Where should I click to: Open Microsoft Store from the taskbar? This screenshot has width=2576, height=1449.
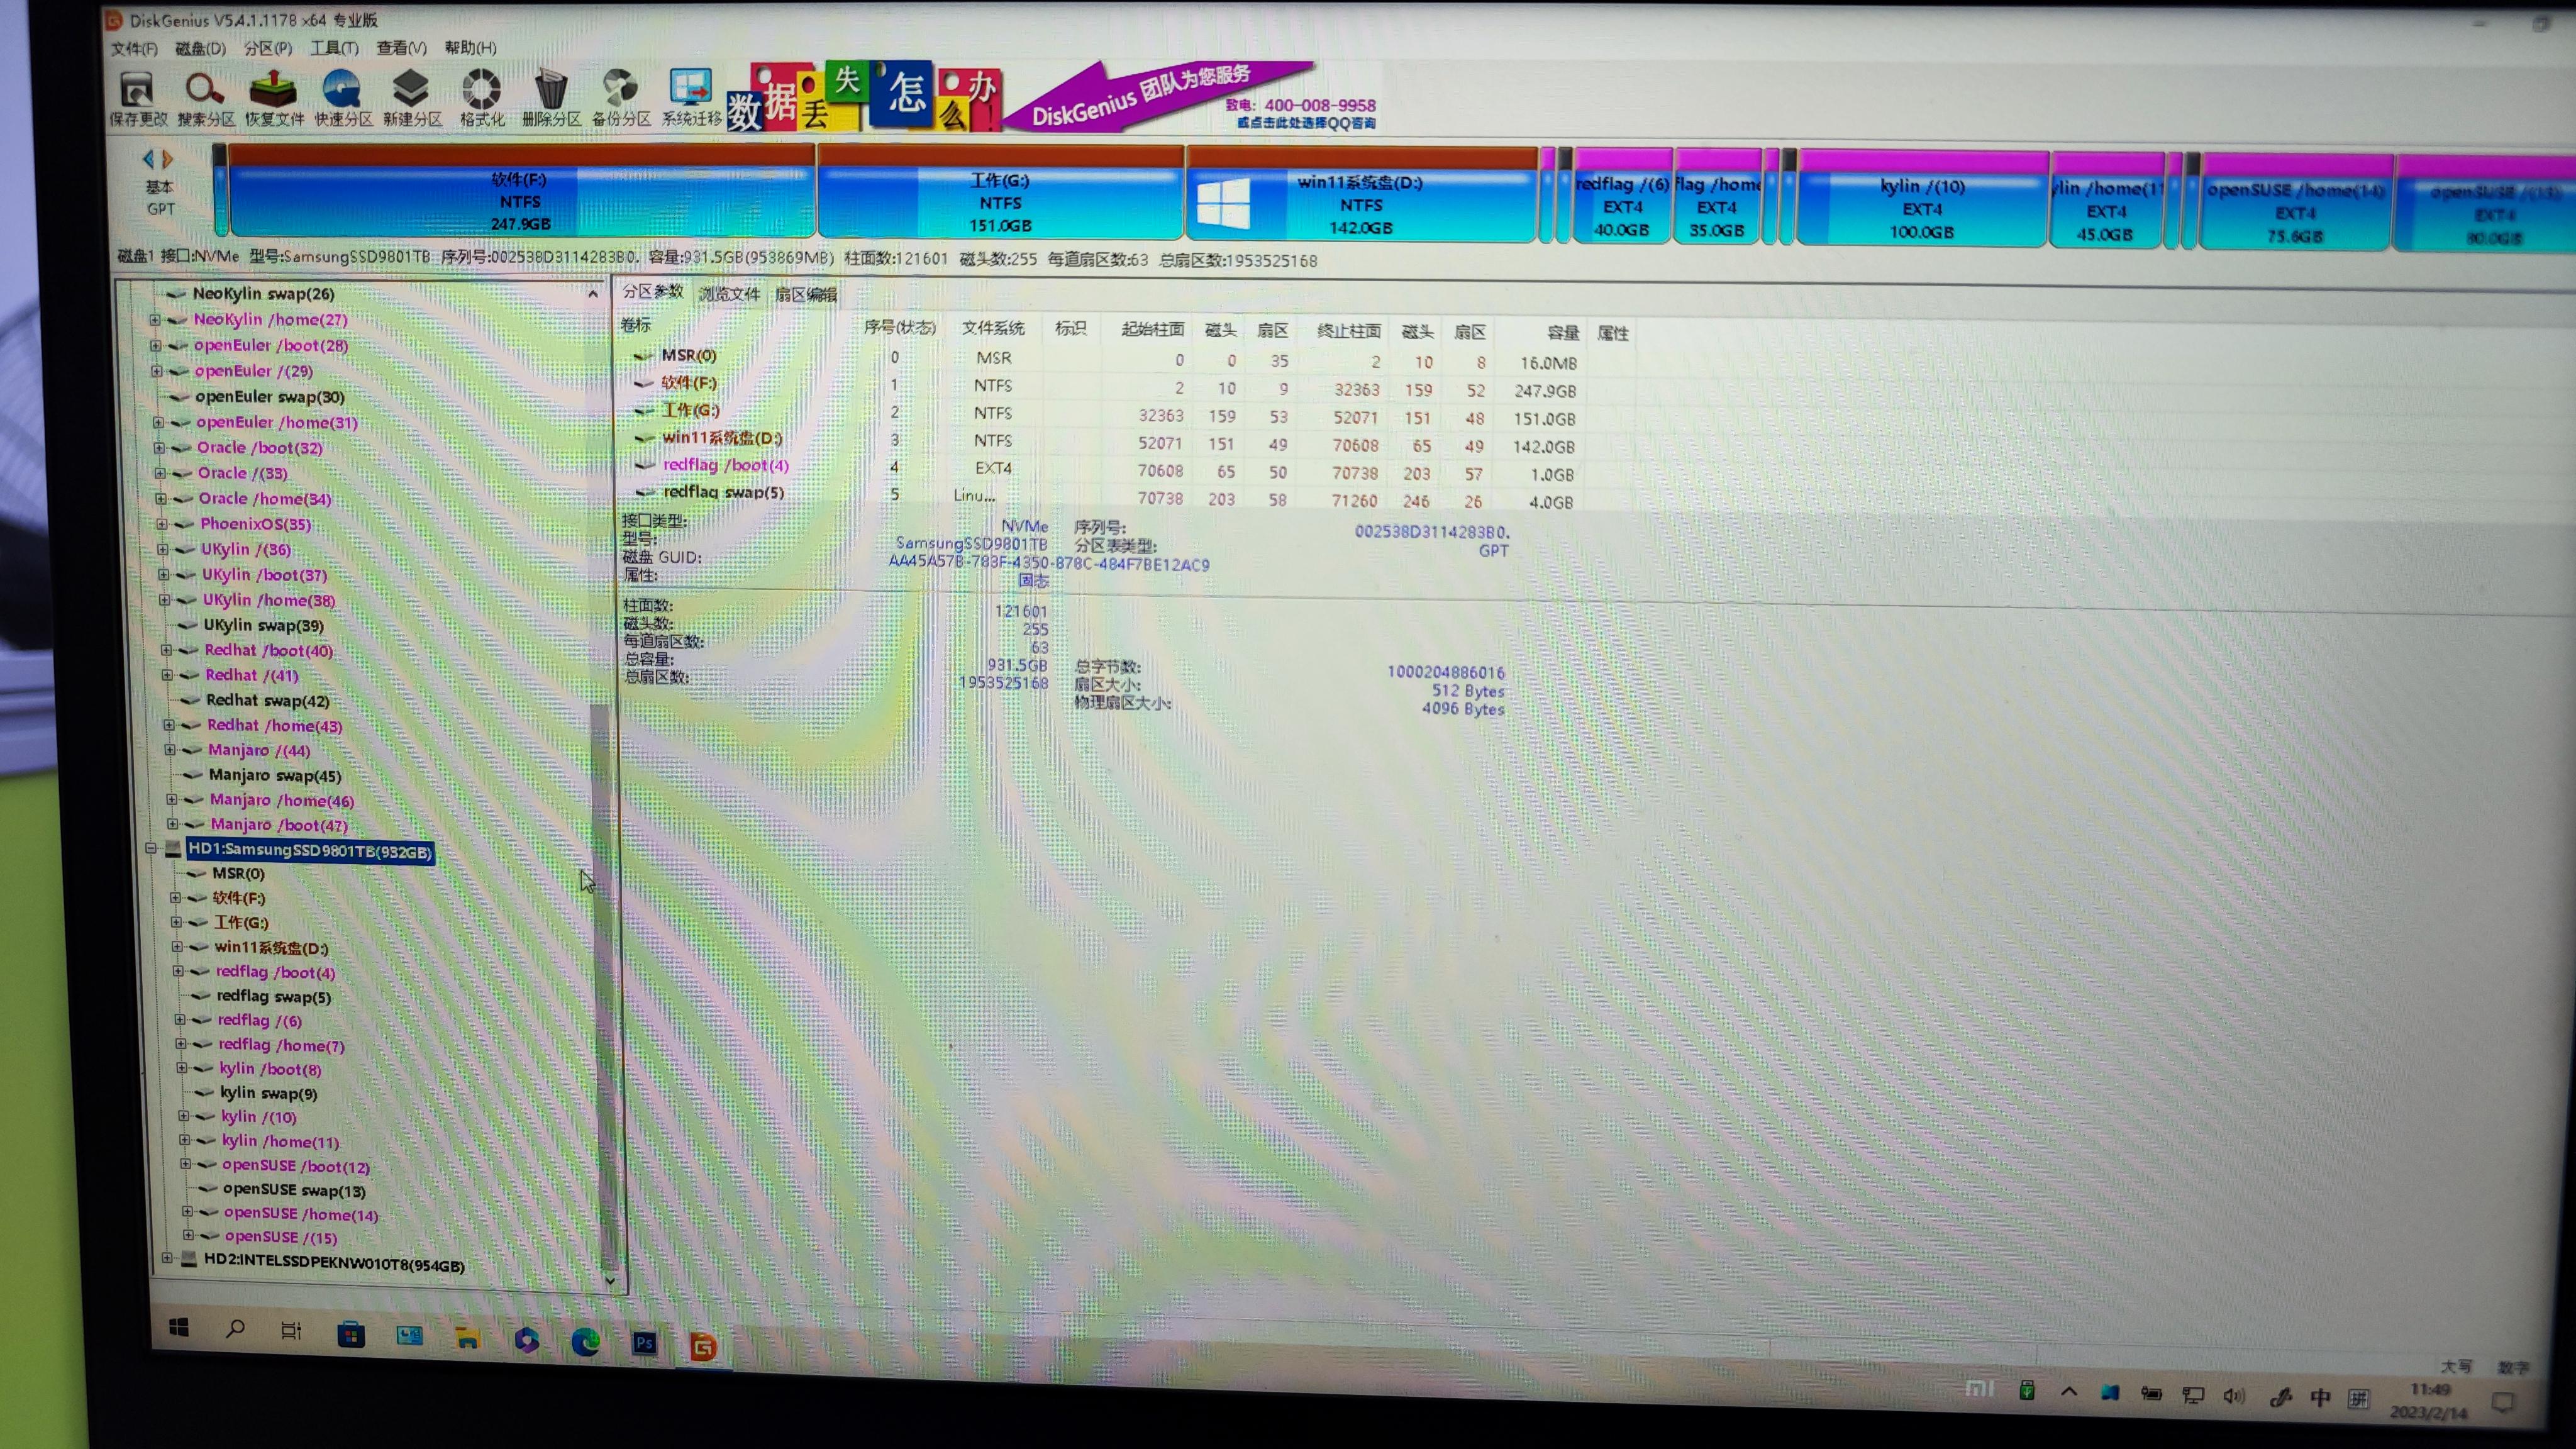pos(350,1334)
